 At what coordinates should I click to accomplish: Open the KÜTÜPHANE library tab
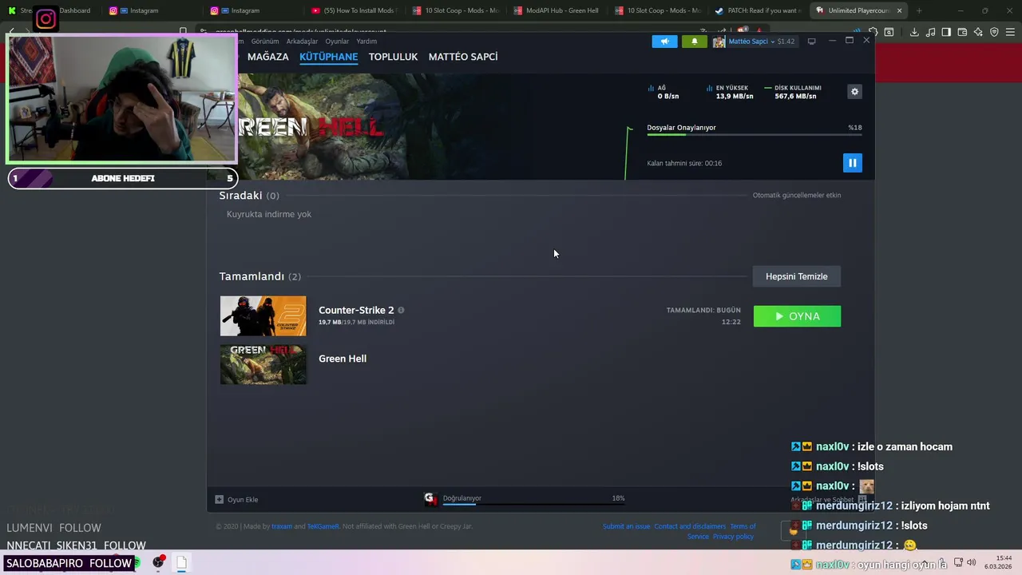[328, 57]
